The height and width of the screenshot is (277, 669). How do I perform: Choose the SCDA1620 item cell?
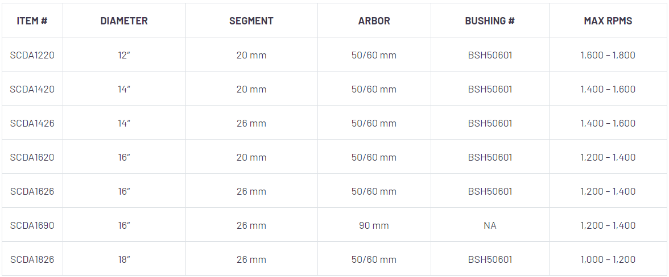pyautogui.click(x=32, y=157)
